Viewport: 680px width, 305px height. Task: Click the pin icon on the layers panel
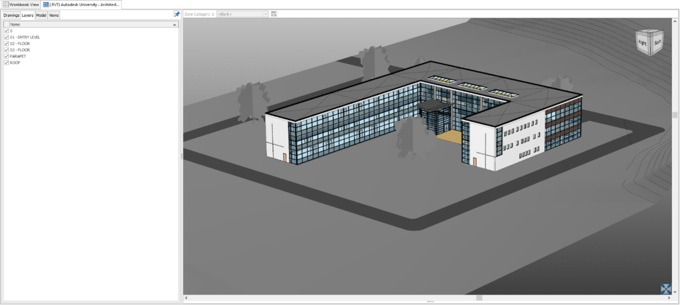point(177,14)
